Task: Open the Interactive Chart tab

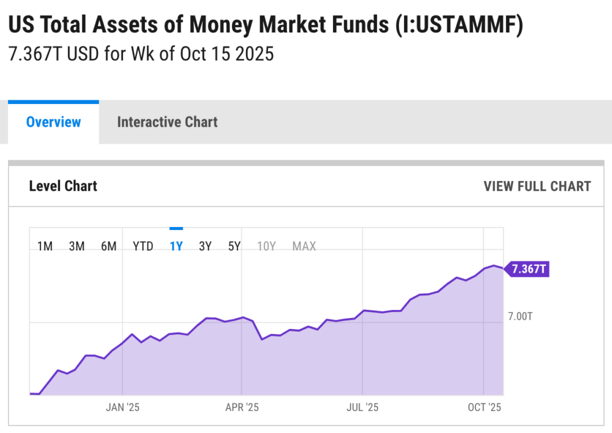Action: pos(167,122)
